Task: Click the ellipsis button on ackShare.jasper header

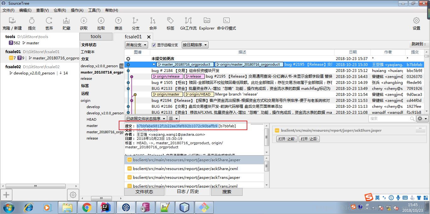Action: [420, 130]
